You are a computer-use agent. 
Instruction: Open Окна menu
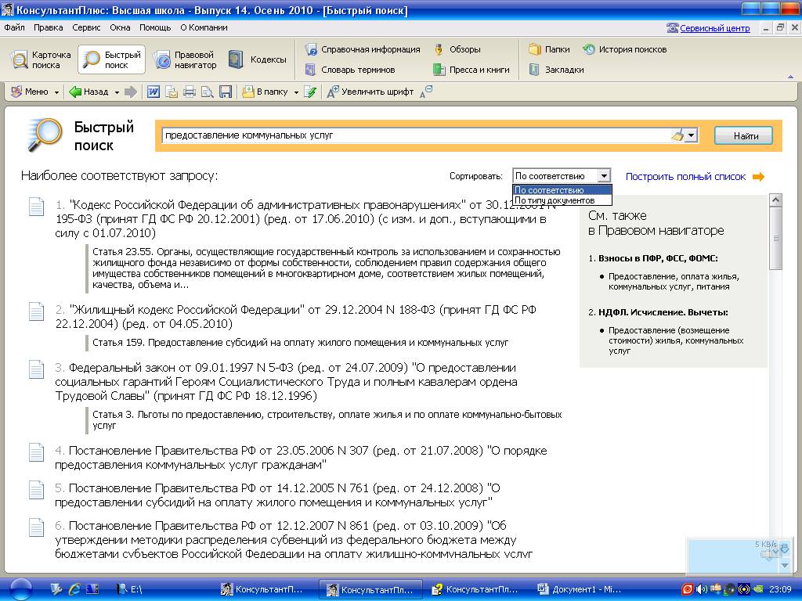[x=120, y=27]
